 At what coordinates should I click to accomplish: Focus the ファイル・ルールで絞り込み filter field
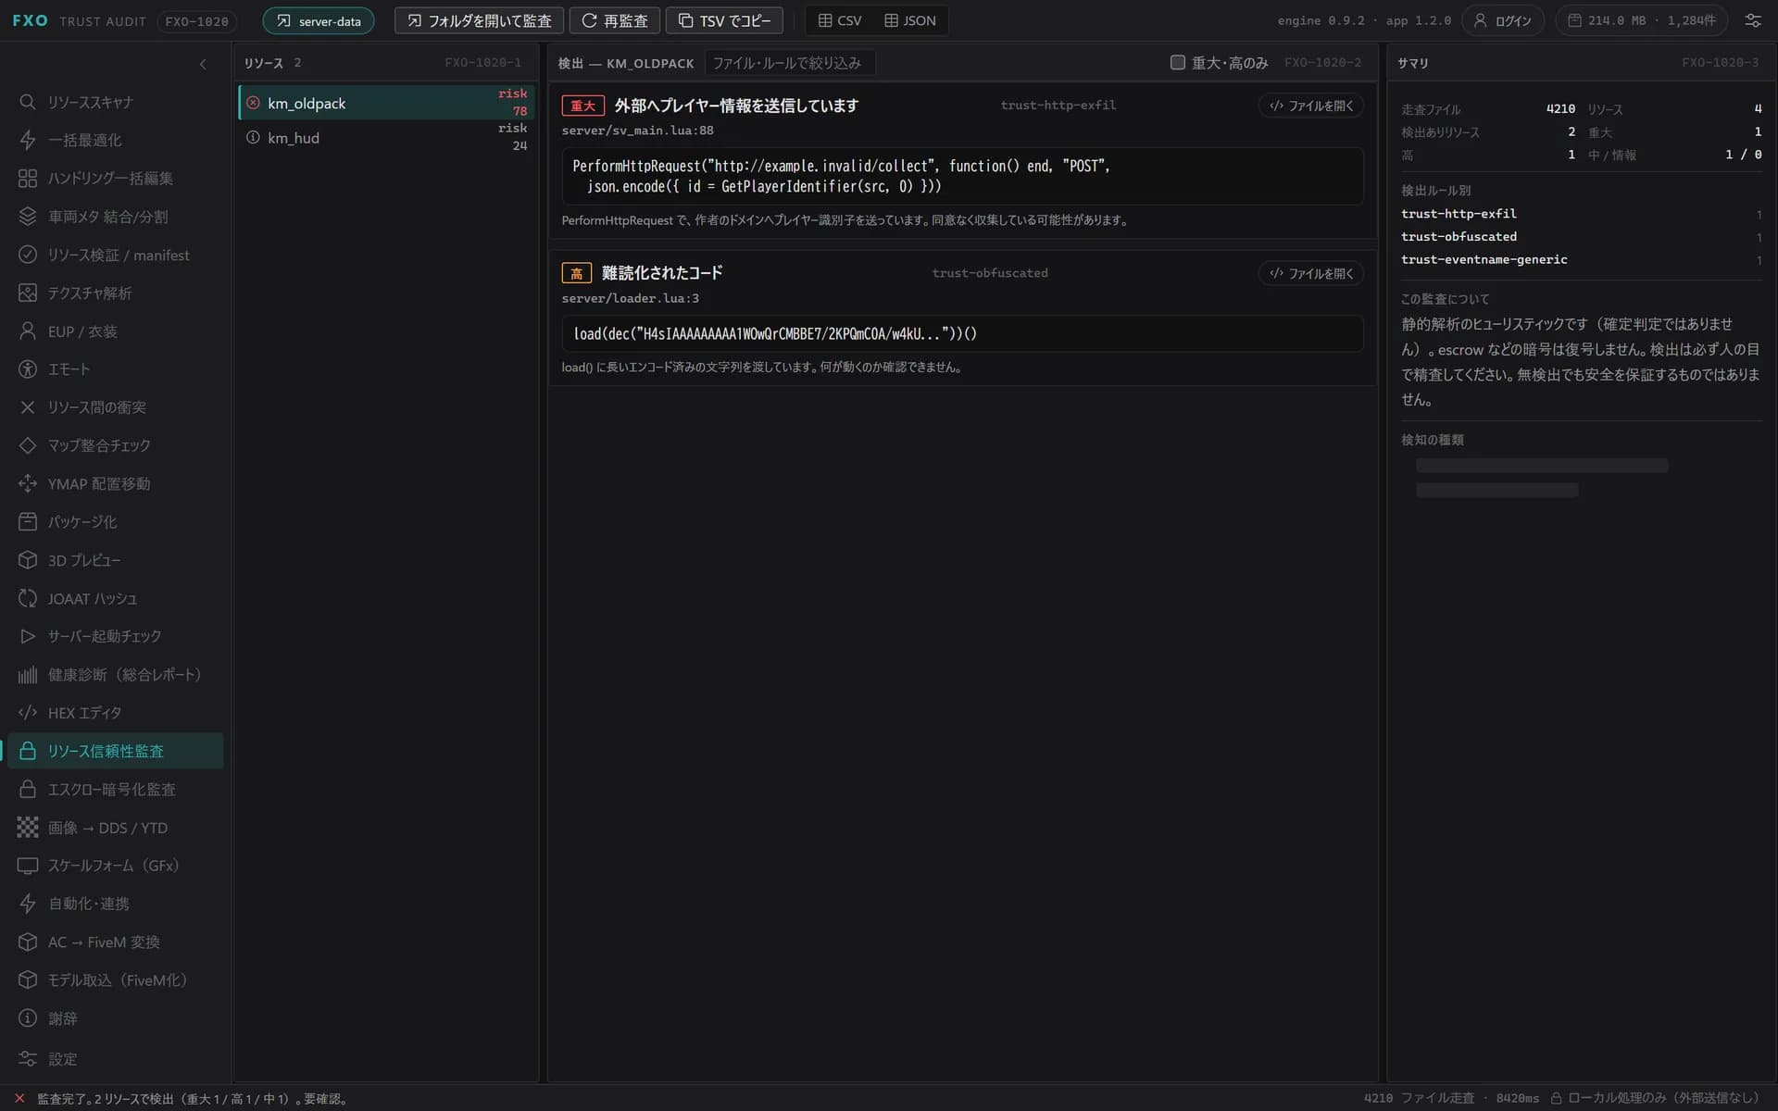789,63
